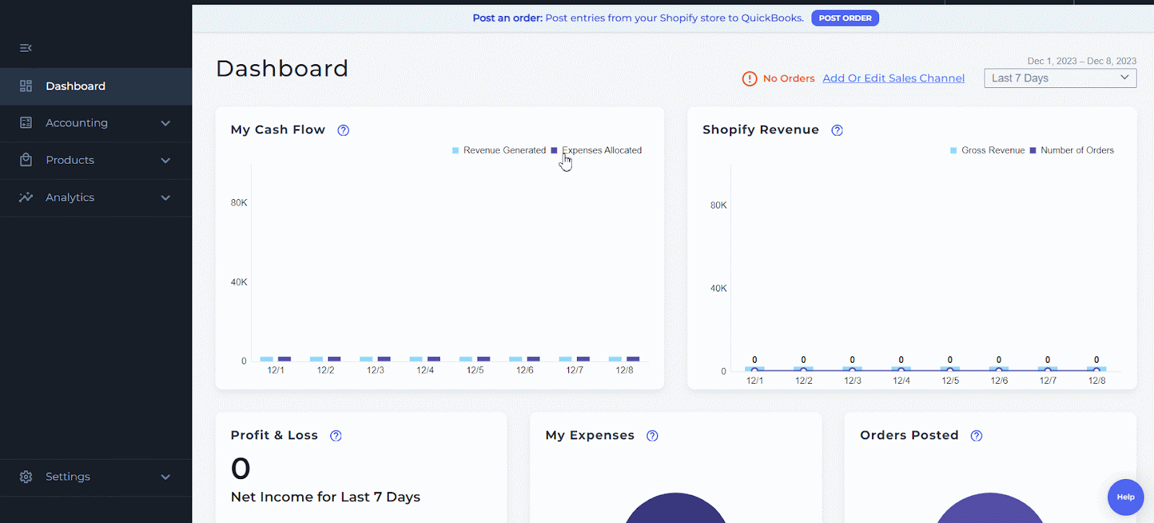This screenshot has width=1154, height=523.
Task: Open the Last 7 Days date range dropdown
Action: coord(1060,78)
